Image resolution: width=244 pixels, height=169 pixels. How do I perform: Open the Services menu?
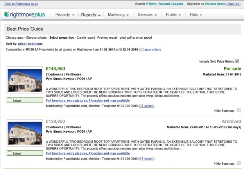[x=147, y=15]
